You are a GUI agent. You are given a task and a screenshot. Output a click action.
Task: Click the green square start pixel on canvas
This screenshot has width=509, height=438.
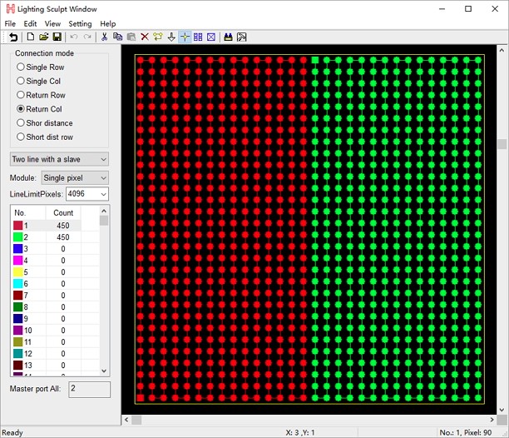pos(315,60)
